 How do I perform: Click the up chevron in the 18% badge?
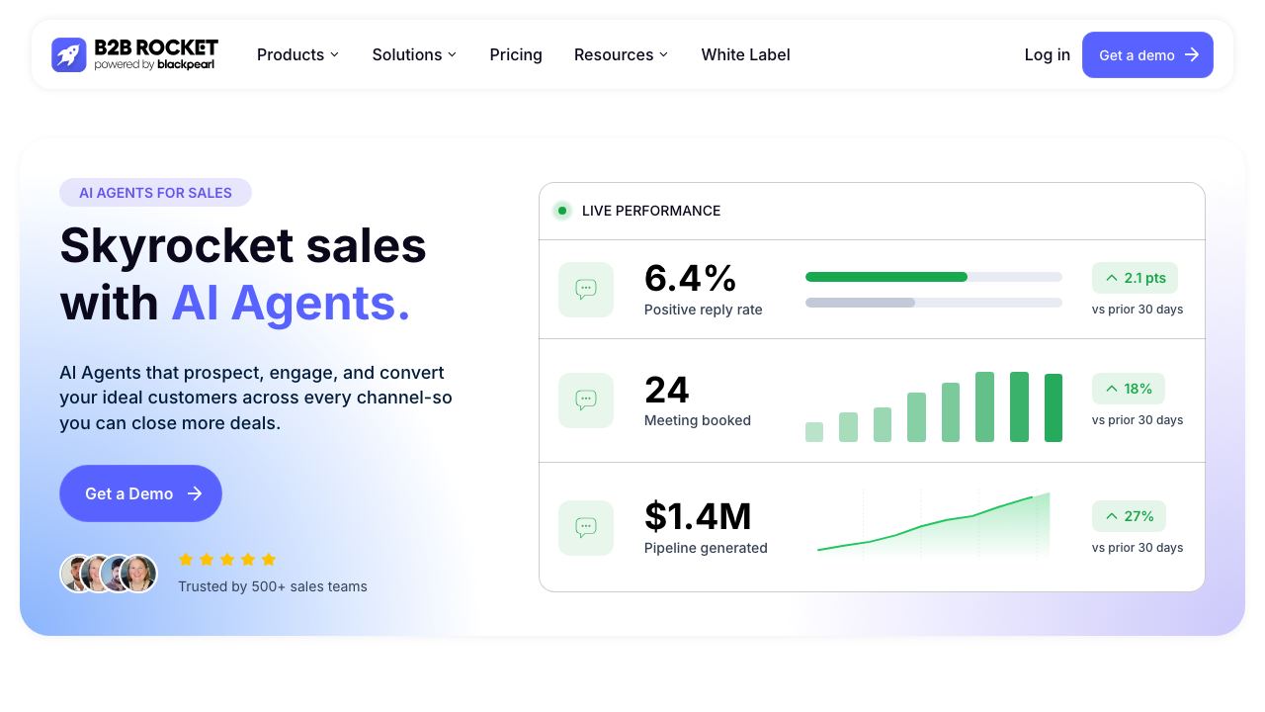click(1112, 389)
